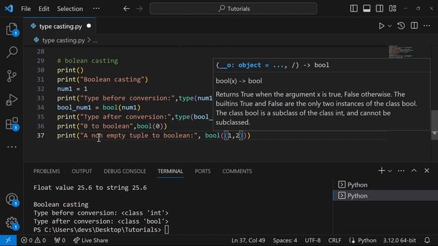Switch to the TERMINAL tab

coord(170,171)
